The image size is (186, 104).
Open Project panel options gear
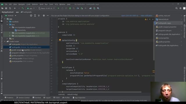pyautogui.click(x=44, y=16)
